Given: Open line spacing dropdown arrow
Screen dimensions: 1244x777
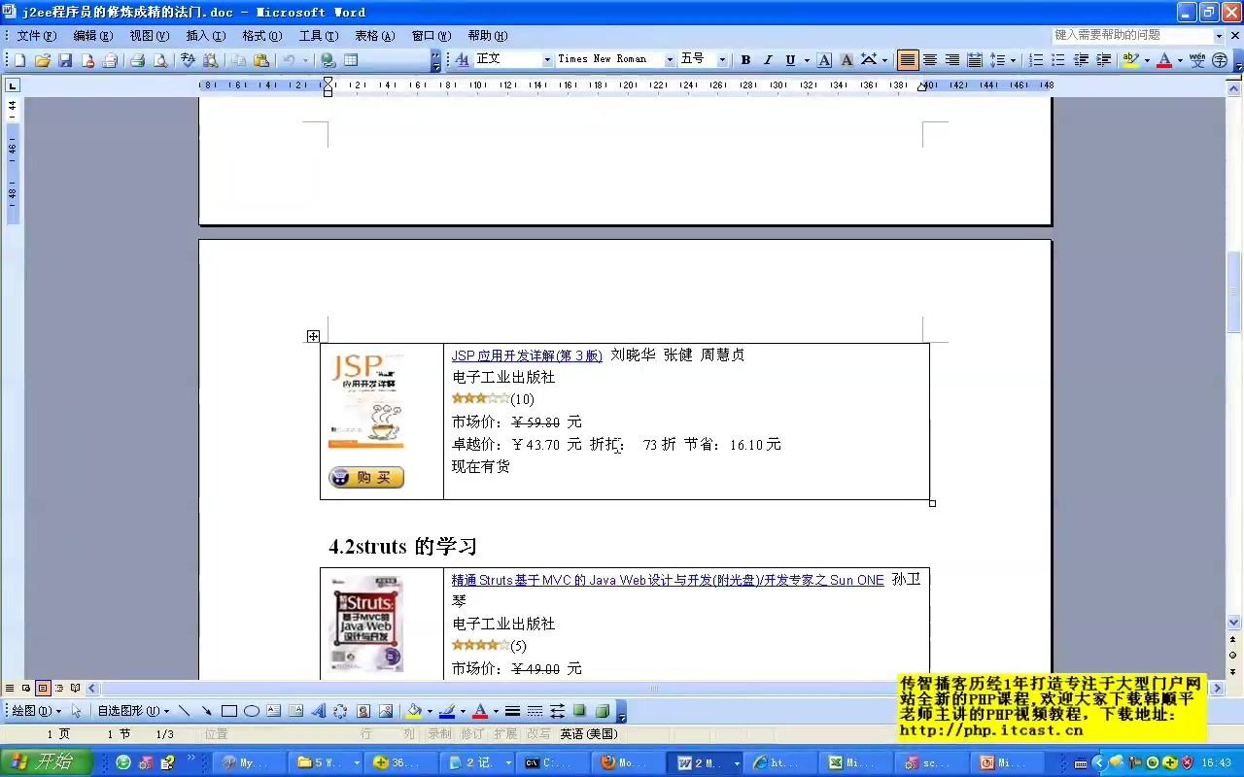Looking at the screenshot, I should pyautogui.click(x=1013, y=60).
